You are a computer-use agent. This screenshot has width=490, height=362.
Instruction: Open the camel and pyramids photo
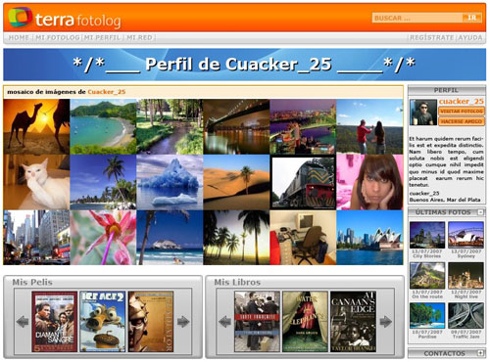pos(36,127)
